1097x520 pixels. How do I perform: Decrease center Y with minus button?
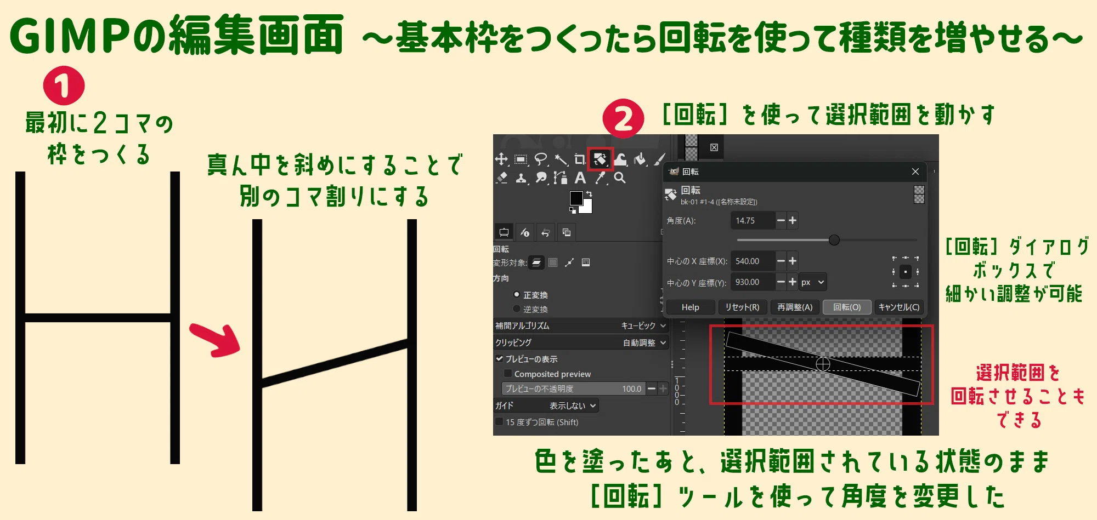(x=781, y=282)
